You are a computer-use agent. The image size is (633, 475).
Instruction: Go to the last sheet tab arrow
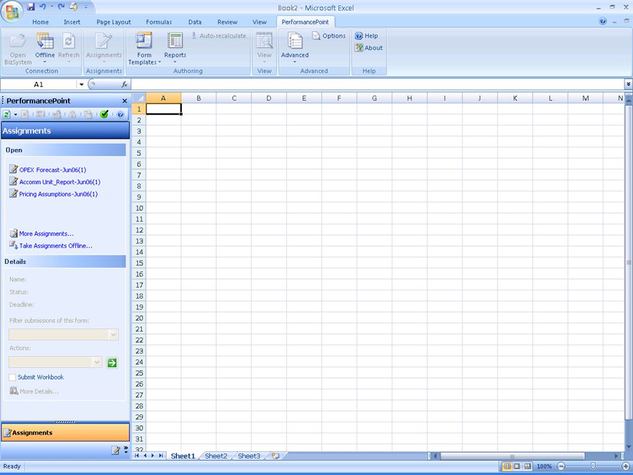point(161,456)
